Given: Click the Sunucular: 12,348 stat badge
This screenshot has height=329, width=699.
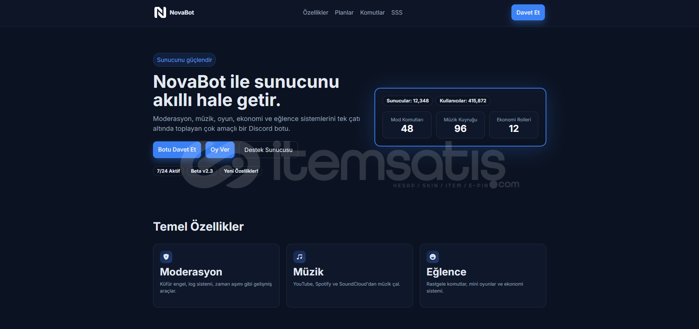Looking at the screenshot, I should tap(408, 101).
